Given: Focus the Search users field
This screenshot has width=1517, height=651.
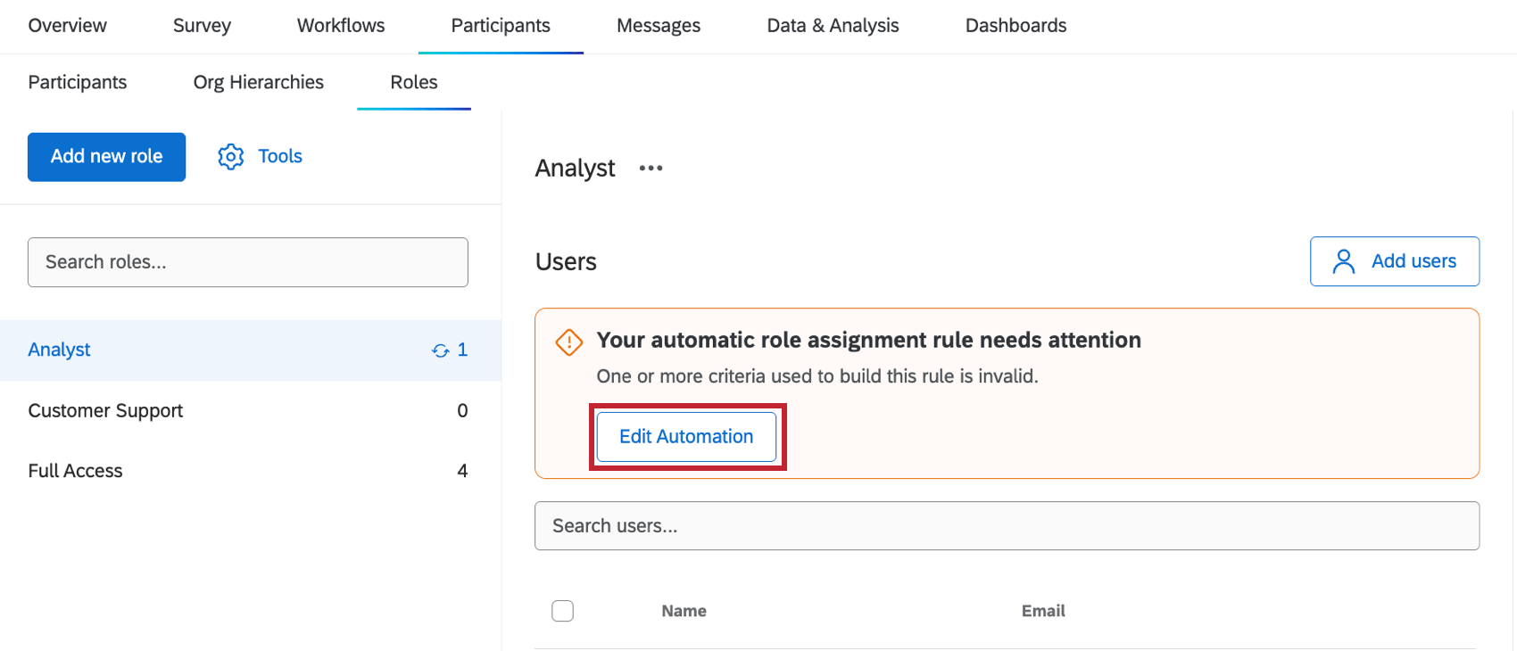Looking at the screenshot, I should tap(1007, 526).
